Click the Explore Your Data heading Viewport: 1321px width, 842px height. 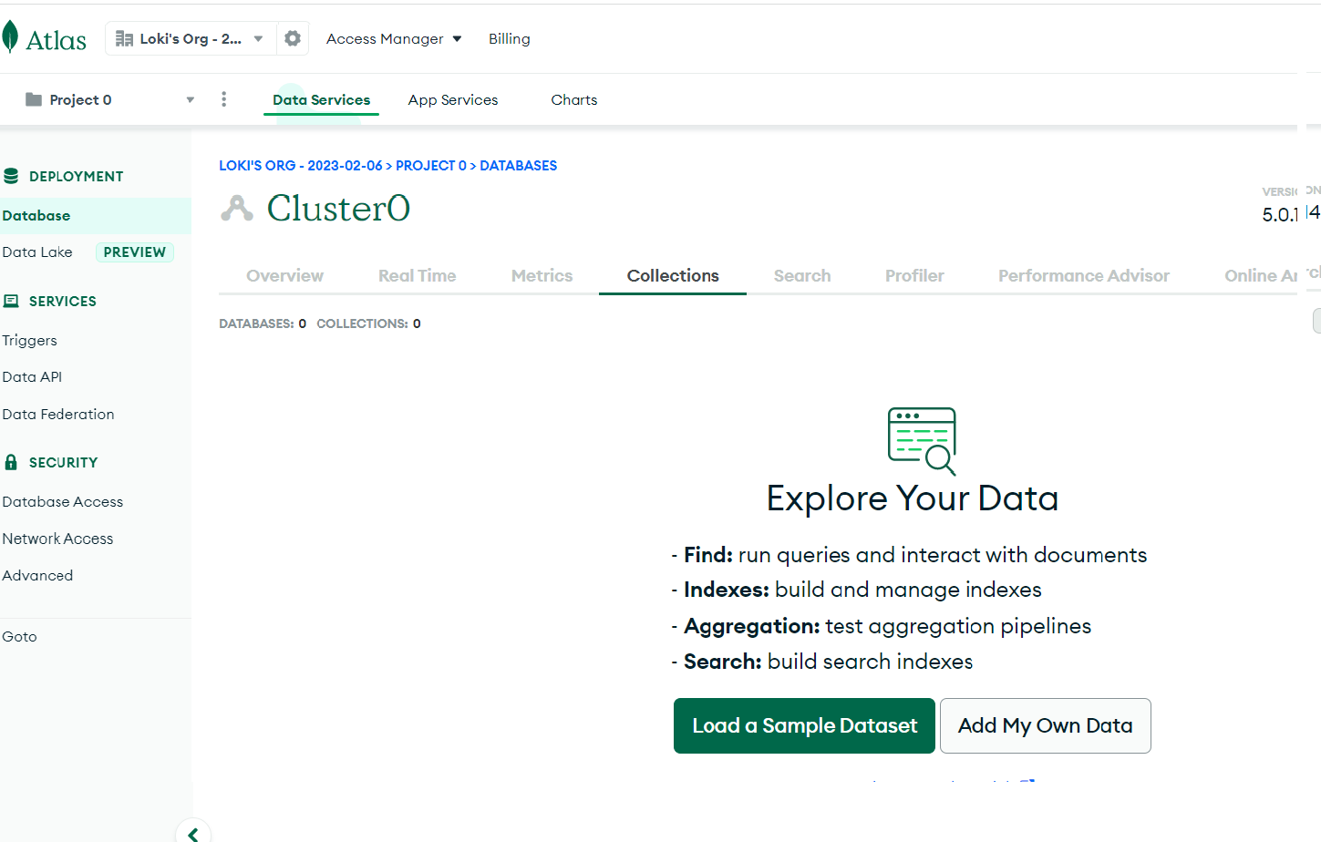(913, 498)
